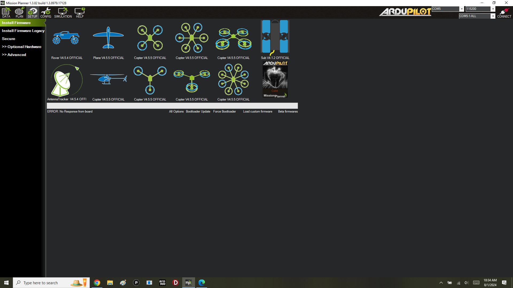
Task: Open the SIMULATION screen from the toolbar
Action: [x=63, y=13]
